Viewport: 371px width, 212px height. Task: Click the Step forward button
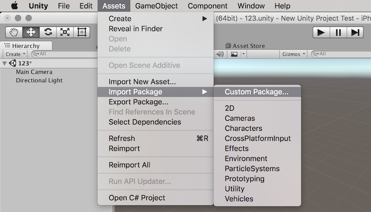point(355,32)
